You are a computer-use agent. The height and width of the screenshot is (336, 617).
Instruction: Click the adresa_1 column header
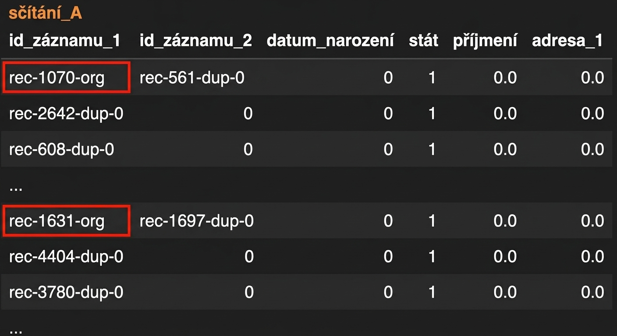(567, 41)
